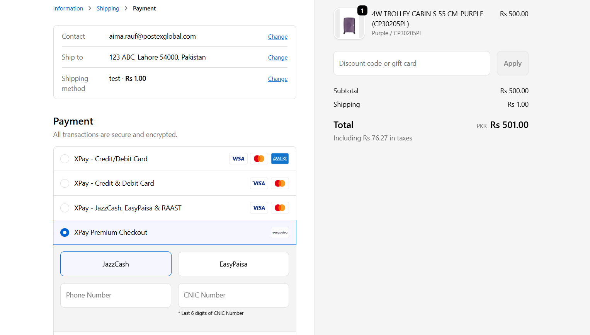Choose XPay - JazzCash, EasyPaisa & RAAST radio
This screenshot has height=335, width=590.
[x=65, y=208]
